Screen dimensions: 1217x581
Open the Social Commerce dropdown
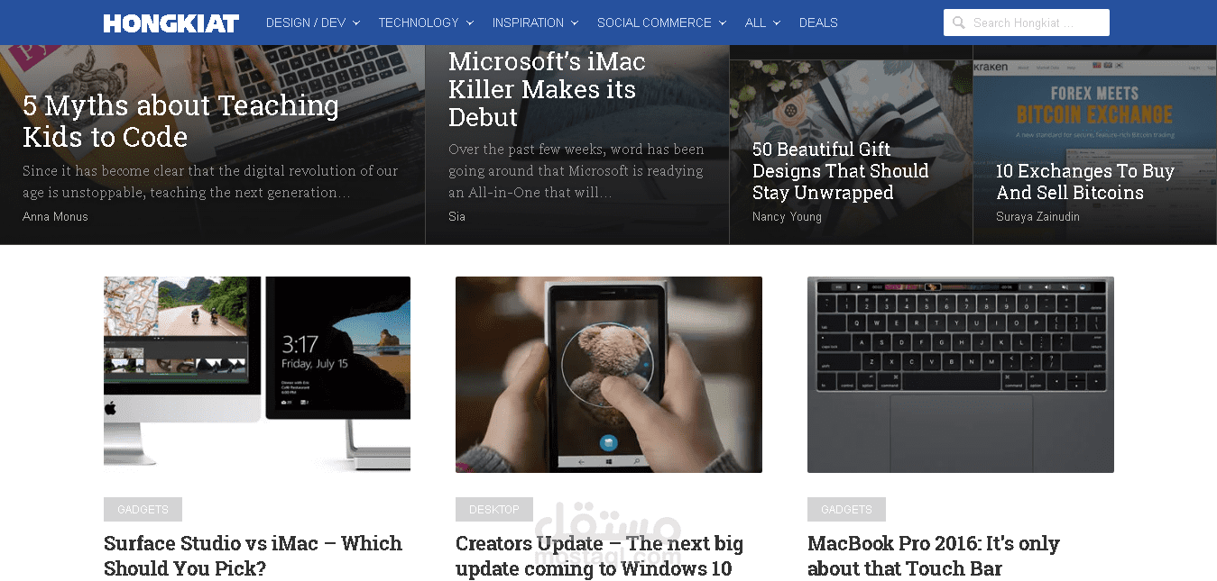click(661, 23)
